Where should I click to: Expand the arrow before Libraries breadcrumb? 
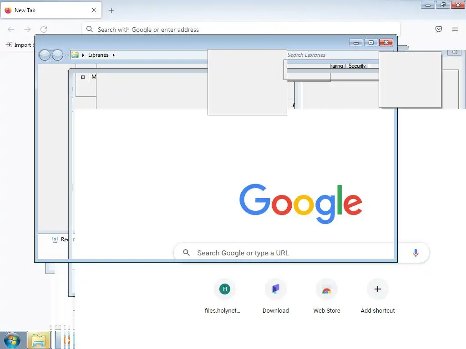(83, 55)
